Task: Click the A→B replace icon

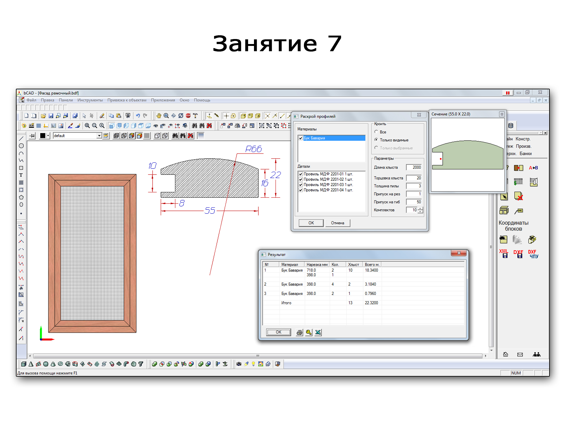Action: coord(533,168)
